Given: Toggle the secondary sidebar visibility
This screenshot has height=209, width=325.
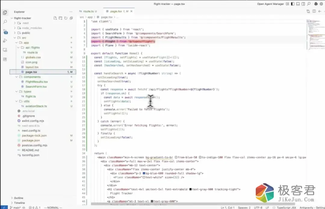Looking at the screenshot, I should 302,4.
